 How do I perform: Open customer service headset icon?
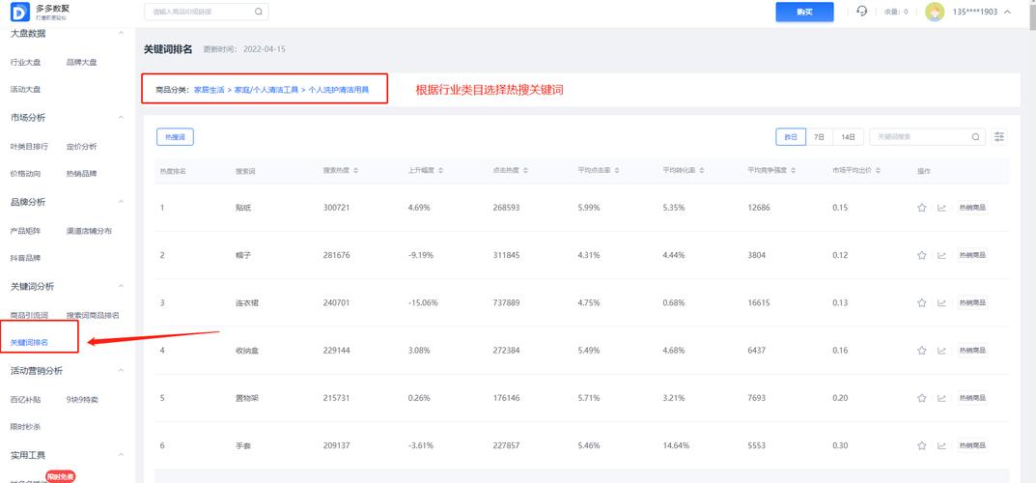tap(861, 12)
